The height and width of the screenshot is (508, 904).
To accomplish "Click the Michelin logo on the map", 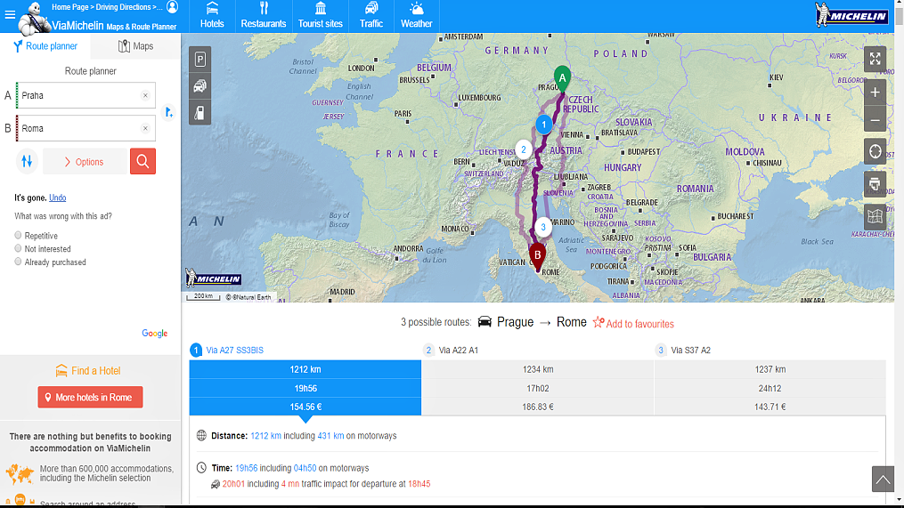I will tap(214, 278).
